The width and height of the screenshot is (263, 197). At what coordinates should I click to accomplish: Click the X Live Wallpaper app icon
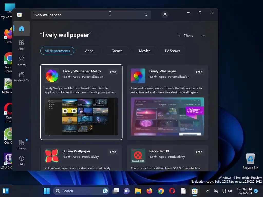tap(52, 156)
